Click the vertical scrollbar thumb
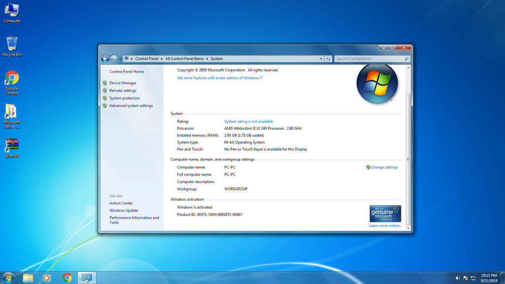505x284 pixels. [408, 159]
